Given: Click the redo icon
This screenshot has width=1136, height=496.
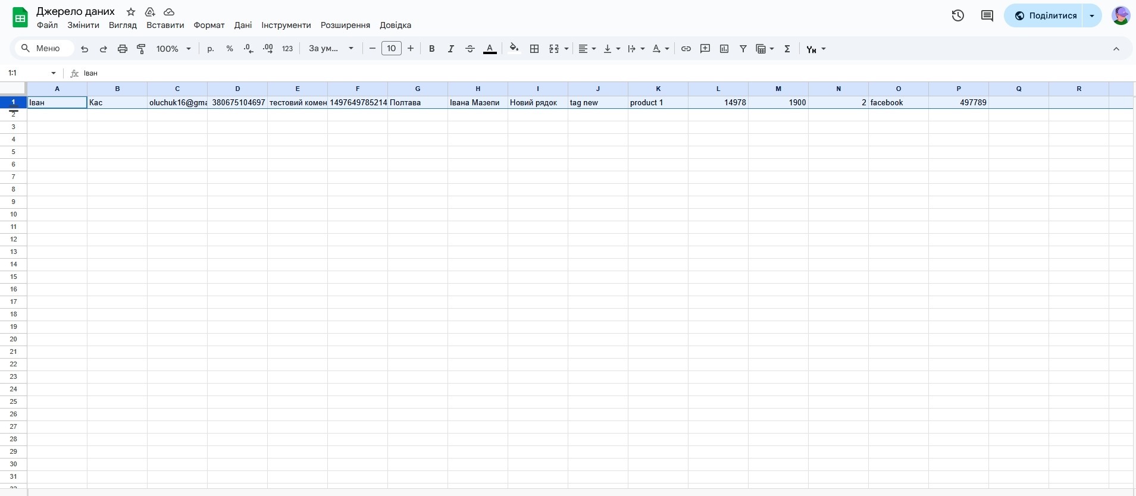Looking at the screenshot, I should (104, 49).
